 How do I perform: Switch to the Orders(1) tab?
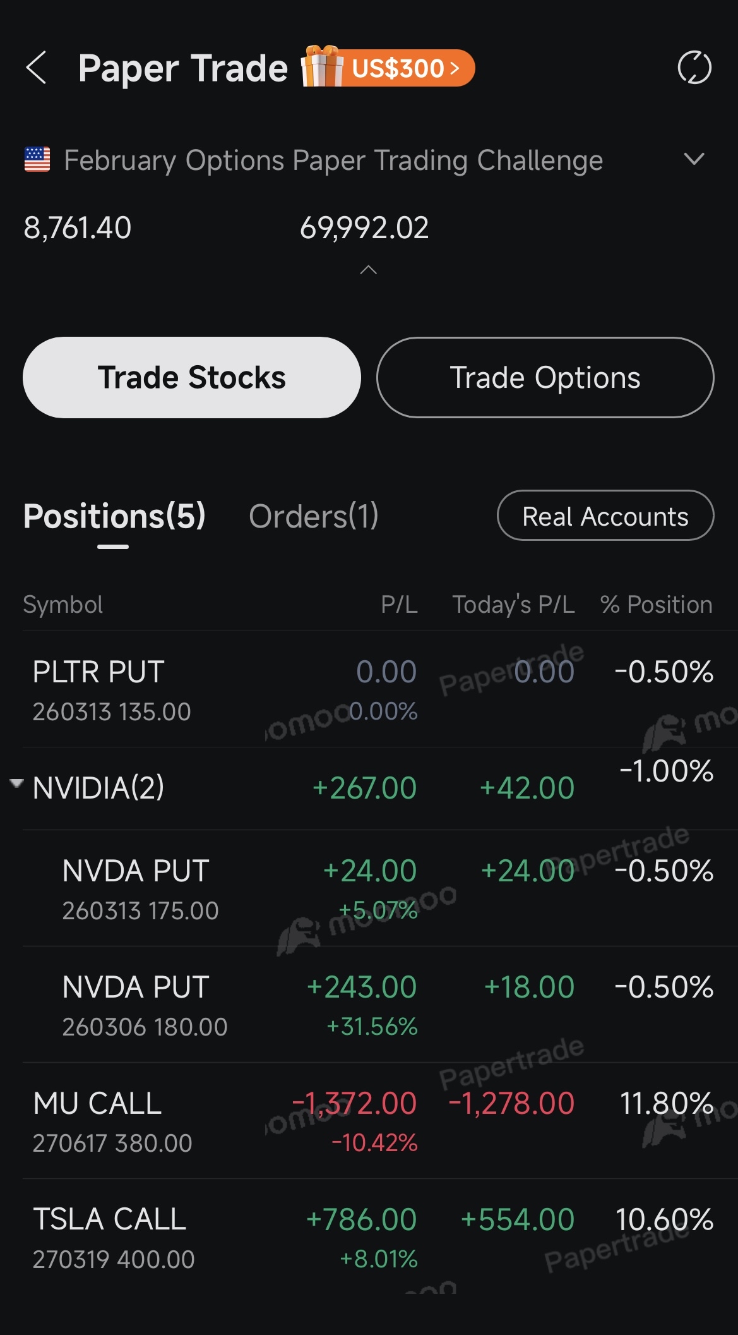tap(314, 516)
